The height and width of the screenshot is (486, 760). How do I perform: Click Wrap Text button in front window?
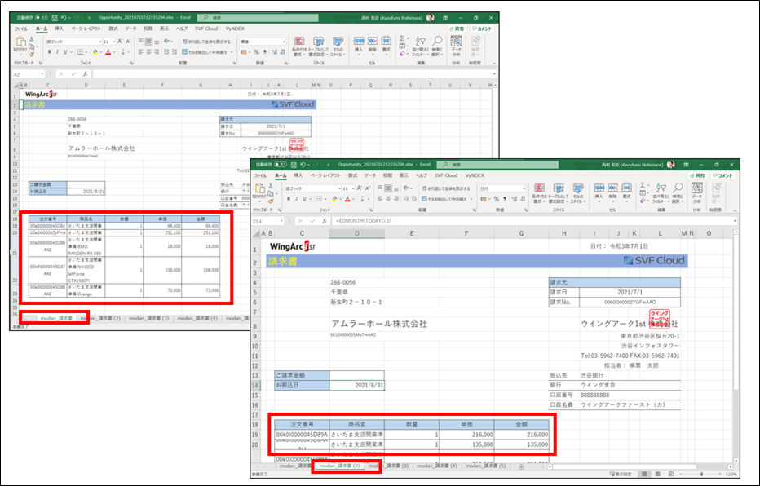446,188
